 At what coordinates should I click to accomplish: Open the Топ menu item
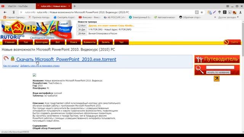click(26, 42)
